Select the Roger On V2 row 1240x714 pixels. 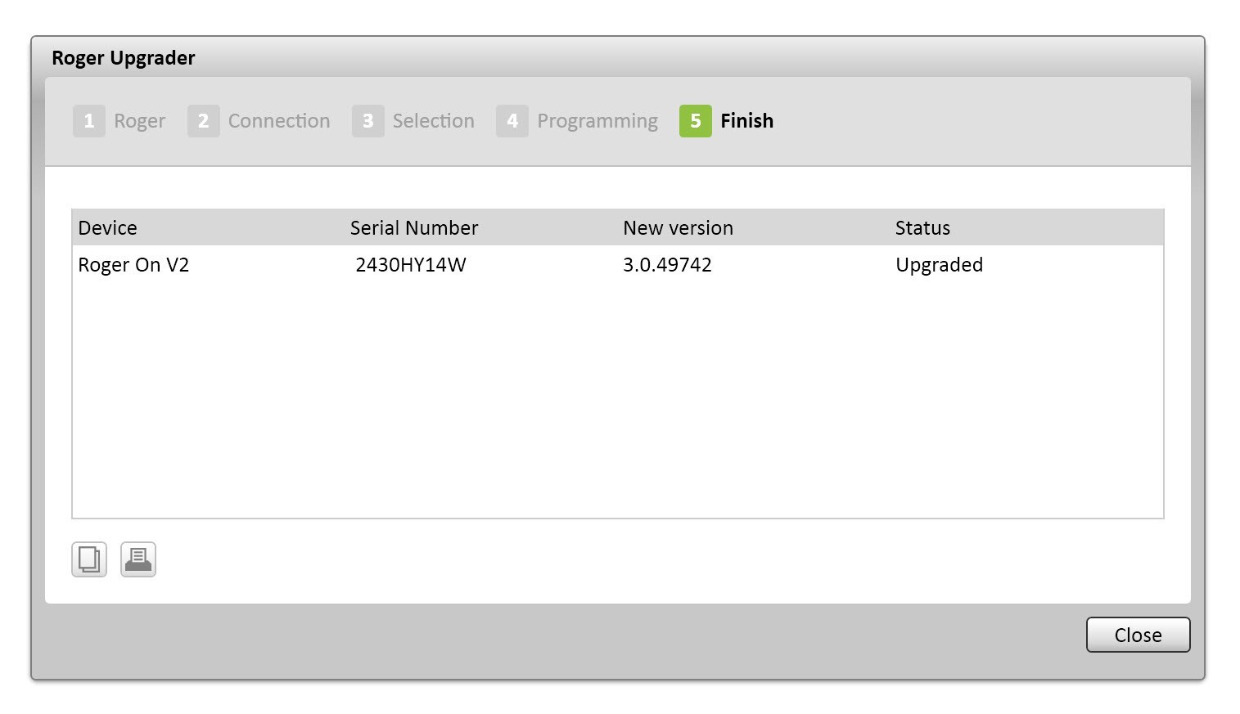click(x=618, y=265)
